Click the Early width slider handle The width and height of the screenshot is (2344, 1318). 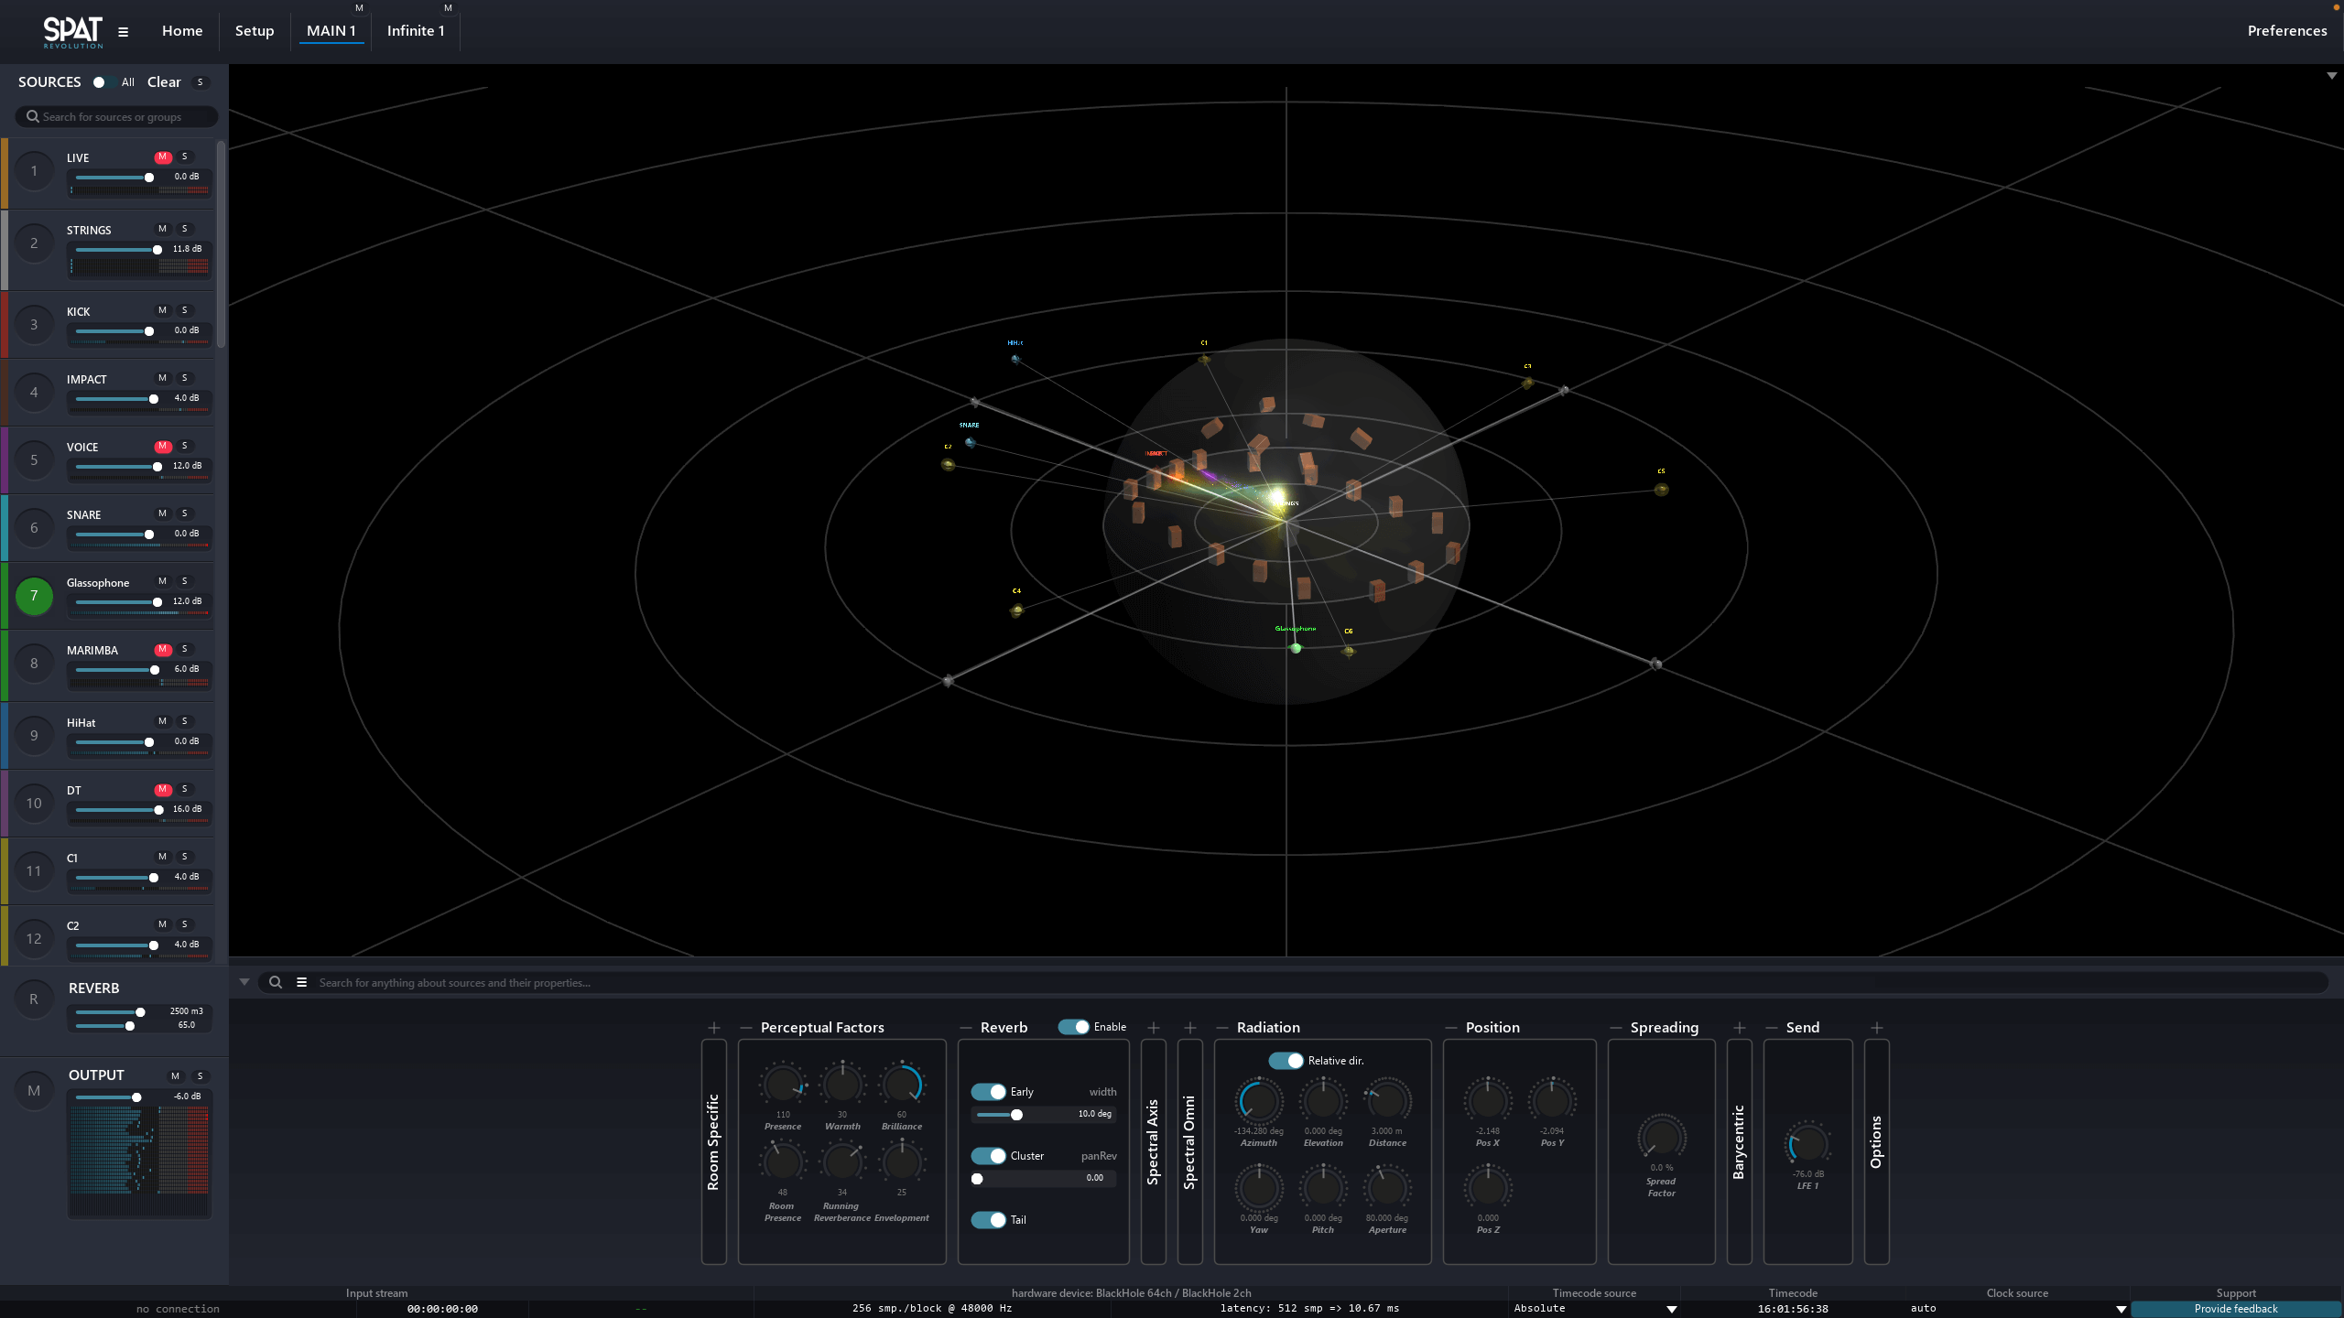(x=1016, y=1115)
